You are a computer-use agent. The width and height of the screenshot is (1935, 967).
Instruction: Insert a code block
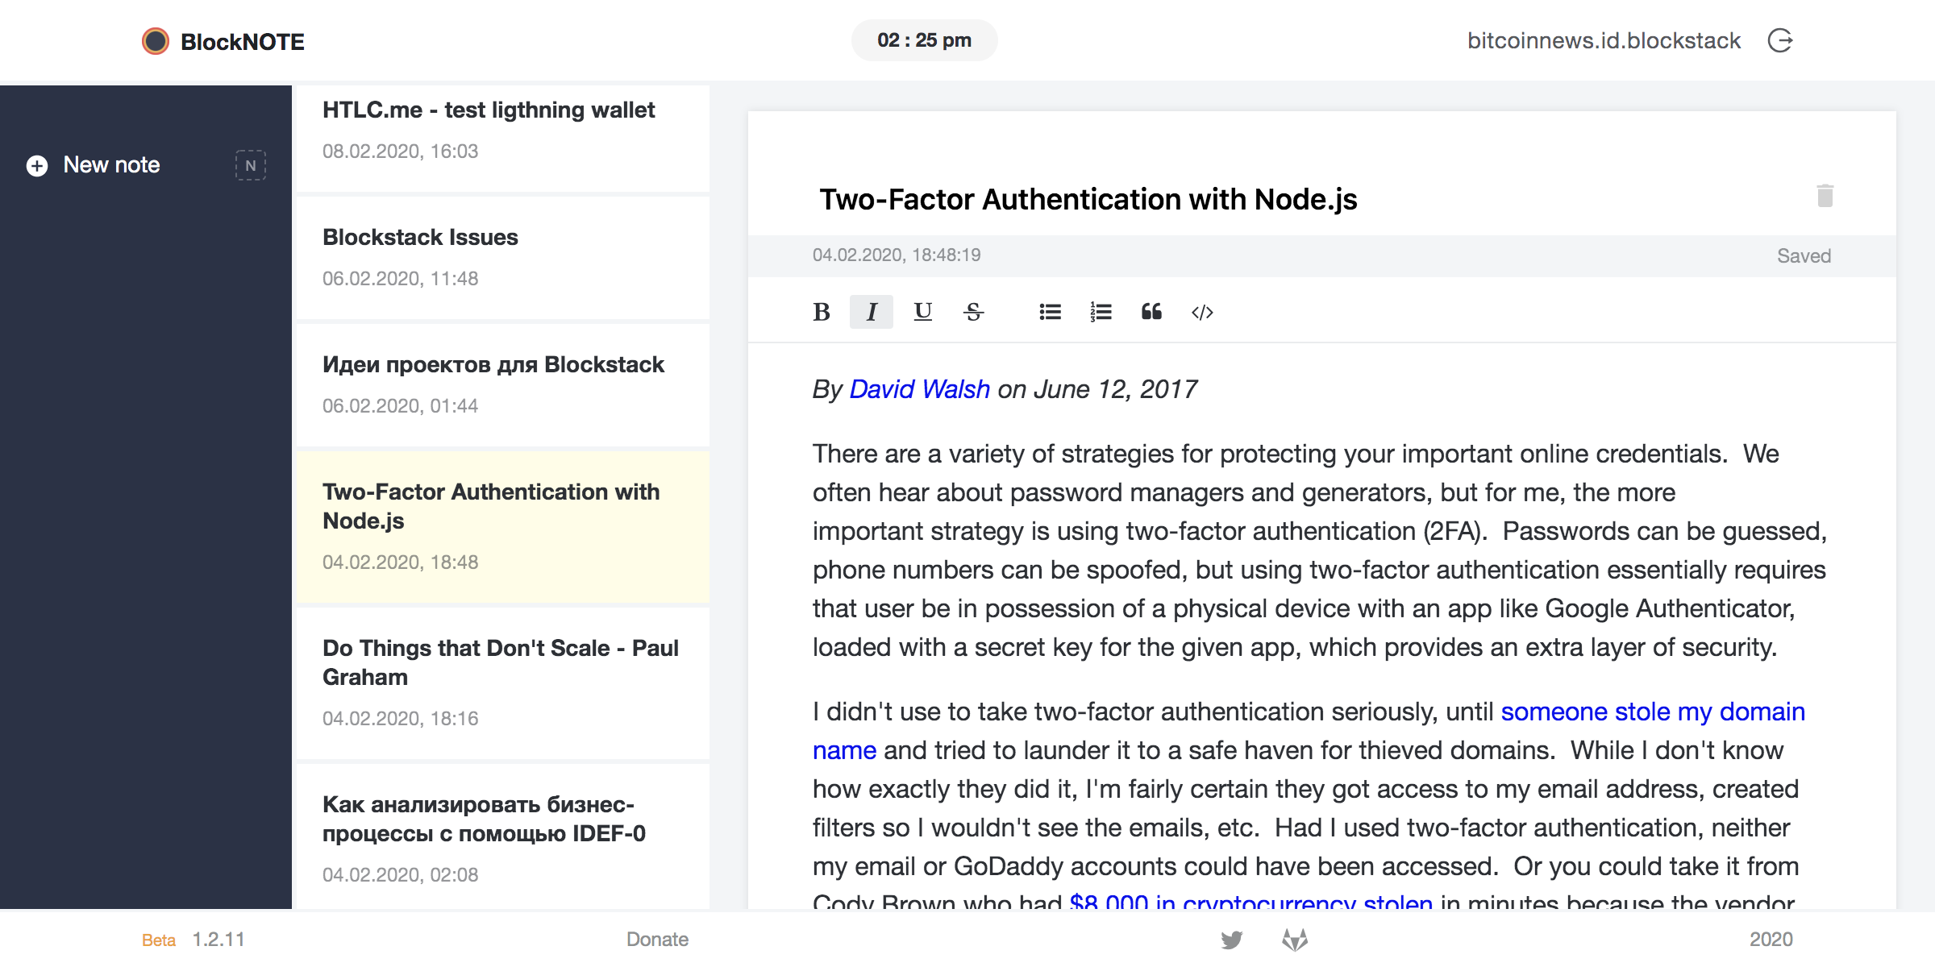[1202, 312]
